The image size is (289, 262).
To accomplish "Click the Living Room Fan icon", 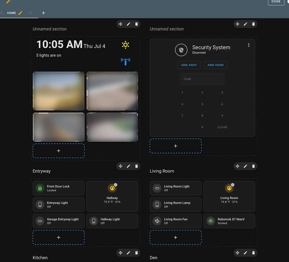I will tap(157, 221).
